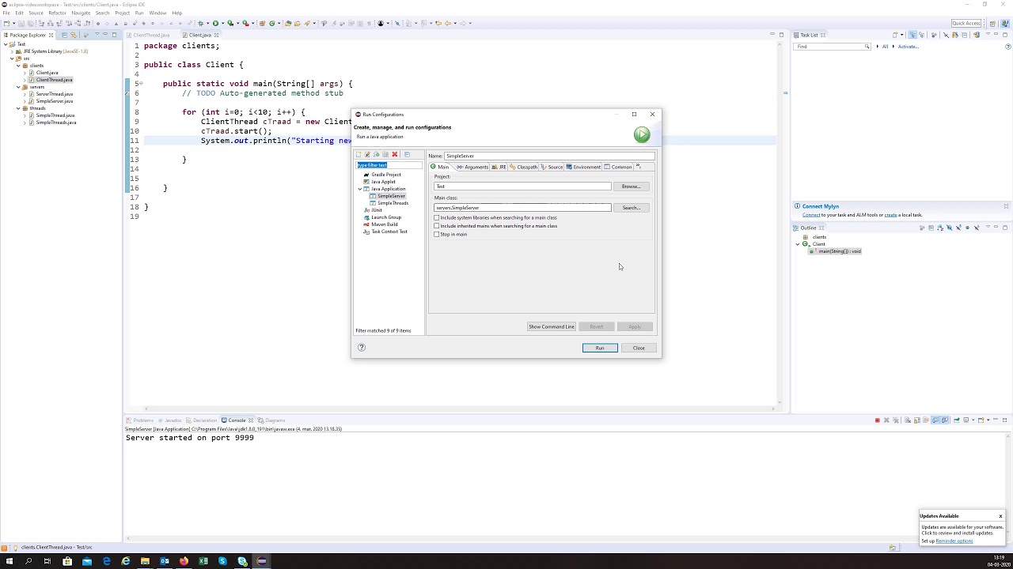This screenshot has width=1013, height=569.
Task: Collapse the Test project node
Action: 6,44
